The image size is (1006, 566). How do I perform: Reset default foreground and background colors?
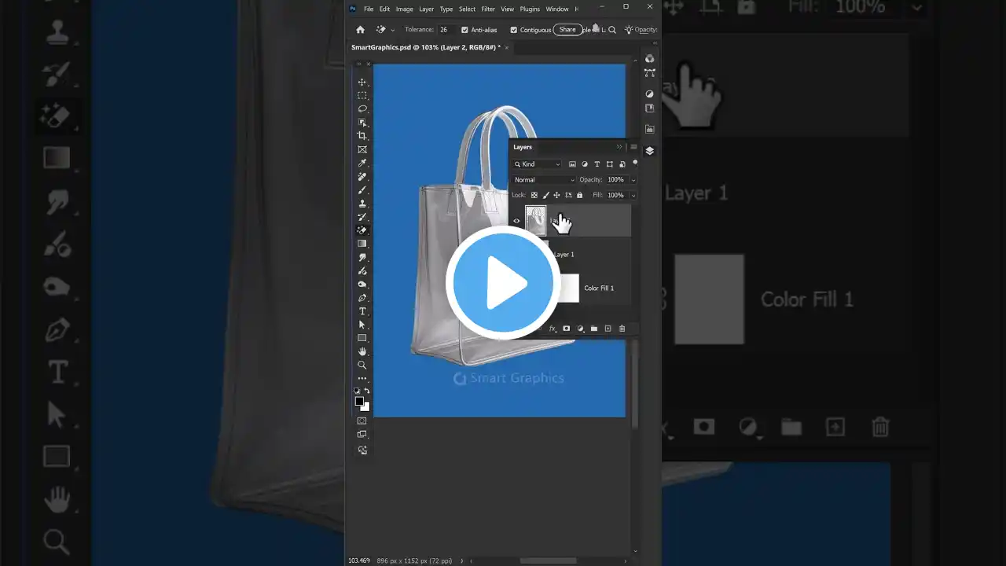(x=357, y=391)
